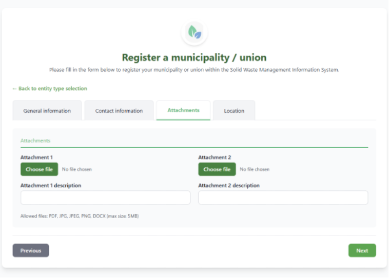Screen dimensions: 389x278
Task: Choose file for Attachment 2
Action: [x=217, y=169]
